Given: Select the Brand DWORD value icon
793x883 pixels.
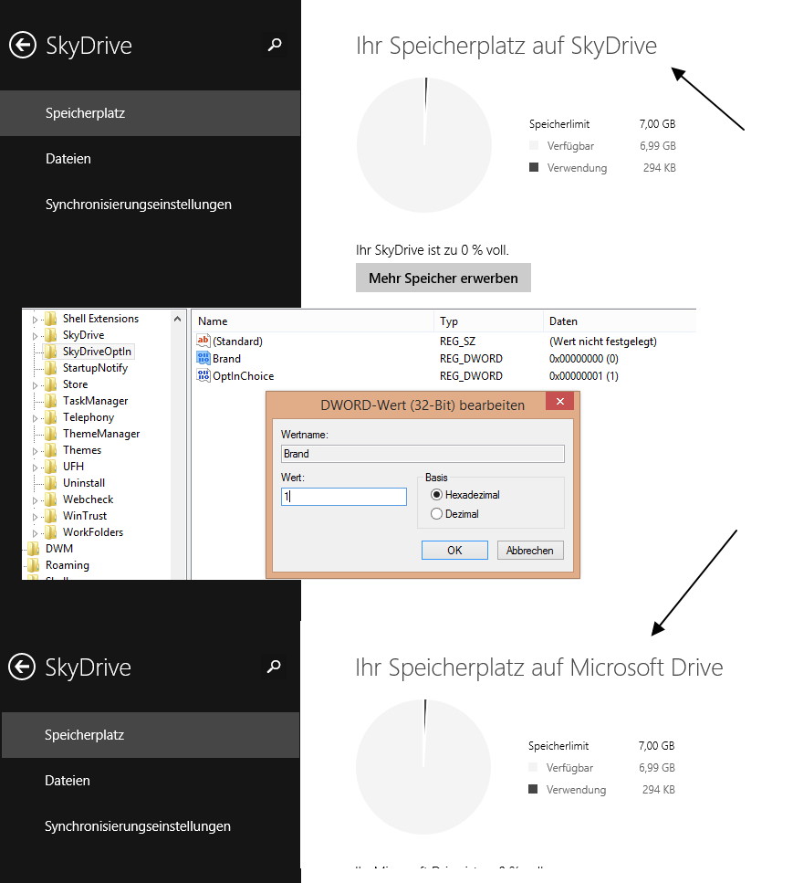Looking at the screenshot, I should tap(203, 358).
